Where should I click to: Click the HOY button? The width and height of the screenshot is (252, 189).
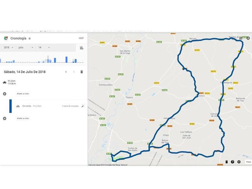81,38
